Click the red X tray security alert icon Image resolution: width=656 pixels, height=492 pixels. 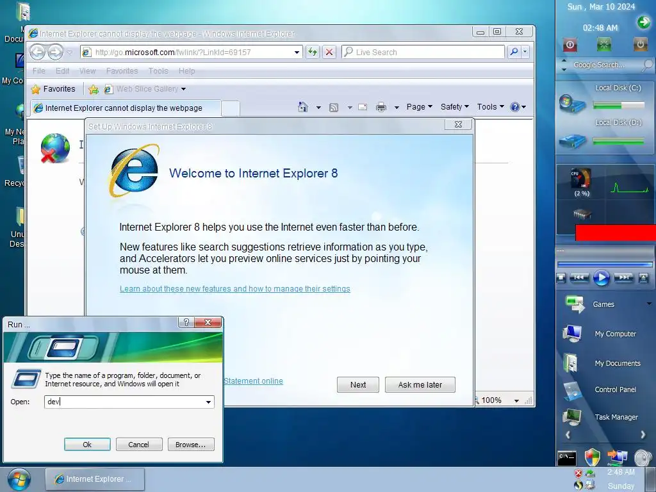pos(578,473)
